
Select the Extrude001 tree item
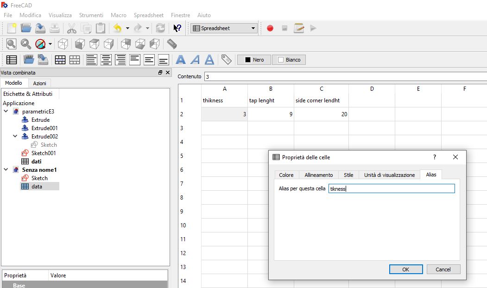point(44,128)
